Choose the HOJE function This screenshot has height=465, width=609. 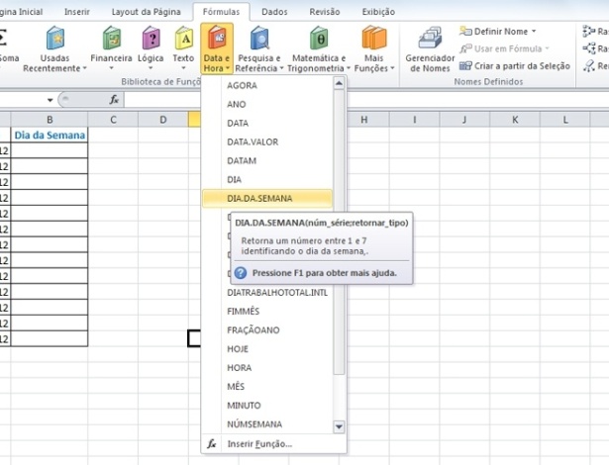pyautogui.click(x=238, y=348)
